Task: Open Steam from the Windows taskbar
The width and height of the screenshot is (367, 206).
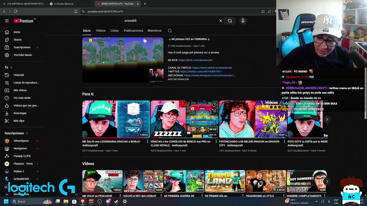Action: click(x=116, y=201)
